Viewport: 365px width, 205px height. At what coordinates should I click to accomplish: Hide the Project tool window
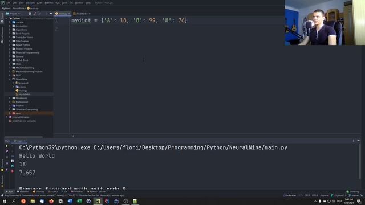tap(51, 14)
